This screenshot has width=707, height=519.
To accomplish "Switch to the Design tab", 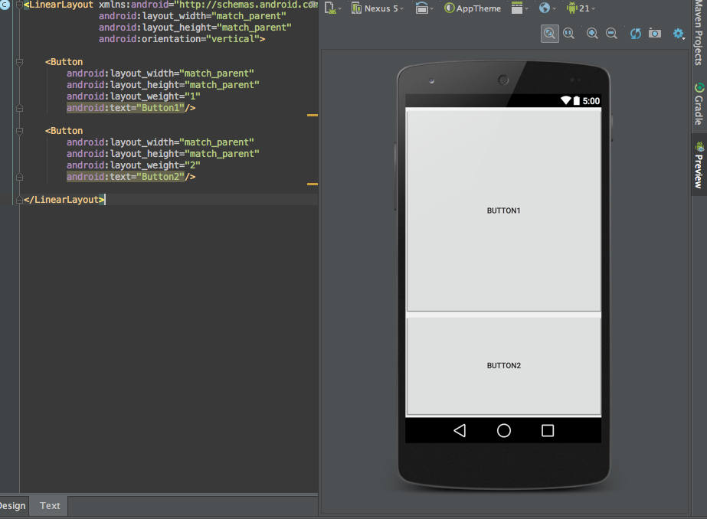I will (x=11, y=505).
